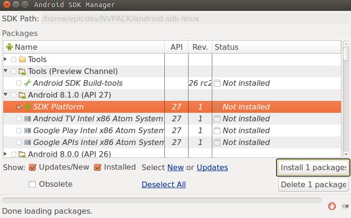Click the wrench icon beside Android SDK Build-tools

click(x=28, y=83)
